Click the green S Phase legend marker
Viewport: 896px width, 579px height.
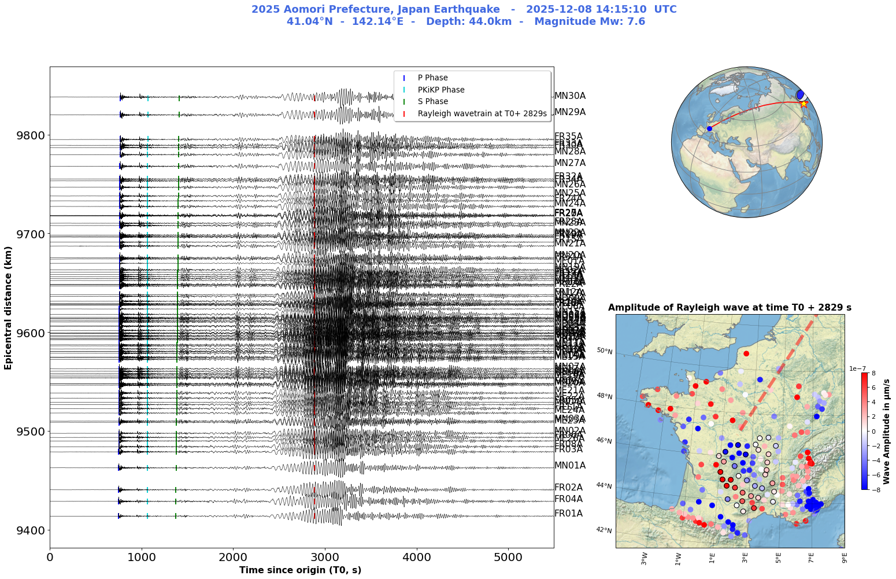(404, 102)
